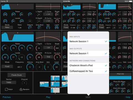Change operator 1 Mode from Ratio
133x100 pixels.
[7, 27]
